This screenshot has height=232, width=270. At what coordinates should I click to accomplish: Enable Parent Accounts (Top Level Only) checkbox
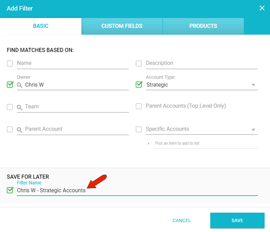(x=139, y=106)
